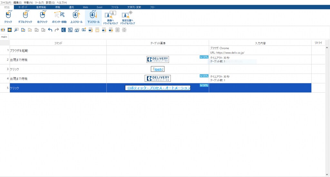Open the 編集(E) menu
This screenshot has width=330, height=177.
[x=17, y=3]
